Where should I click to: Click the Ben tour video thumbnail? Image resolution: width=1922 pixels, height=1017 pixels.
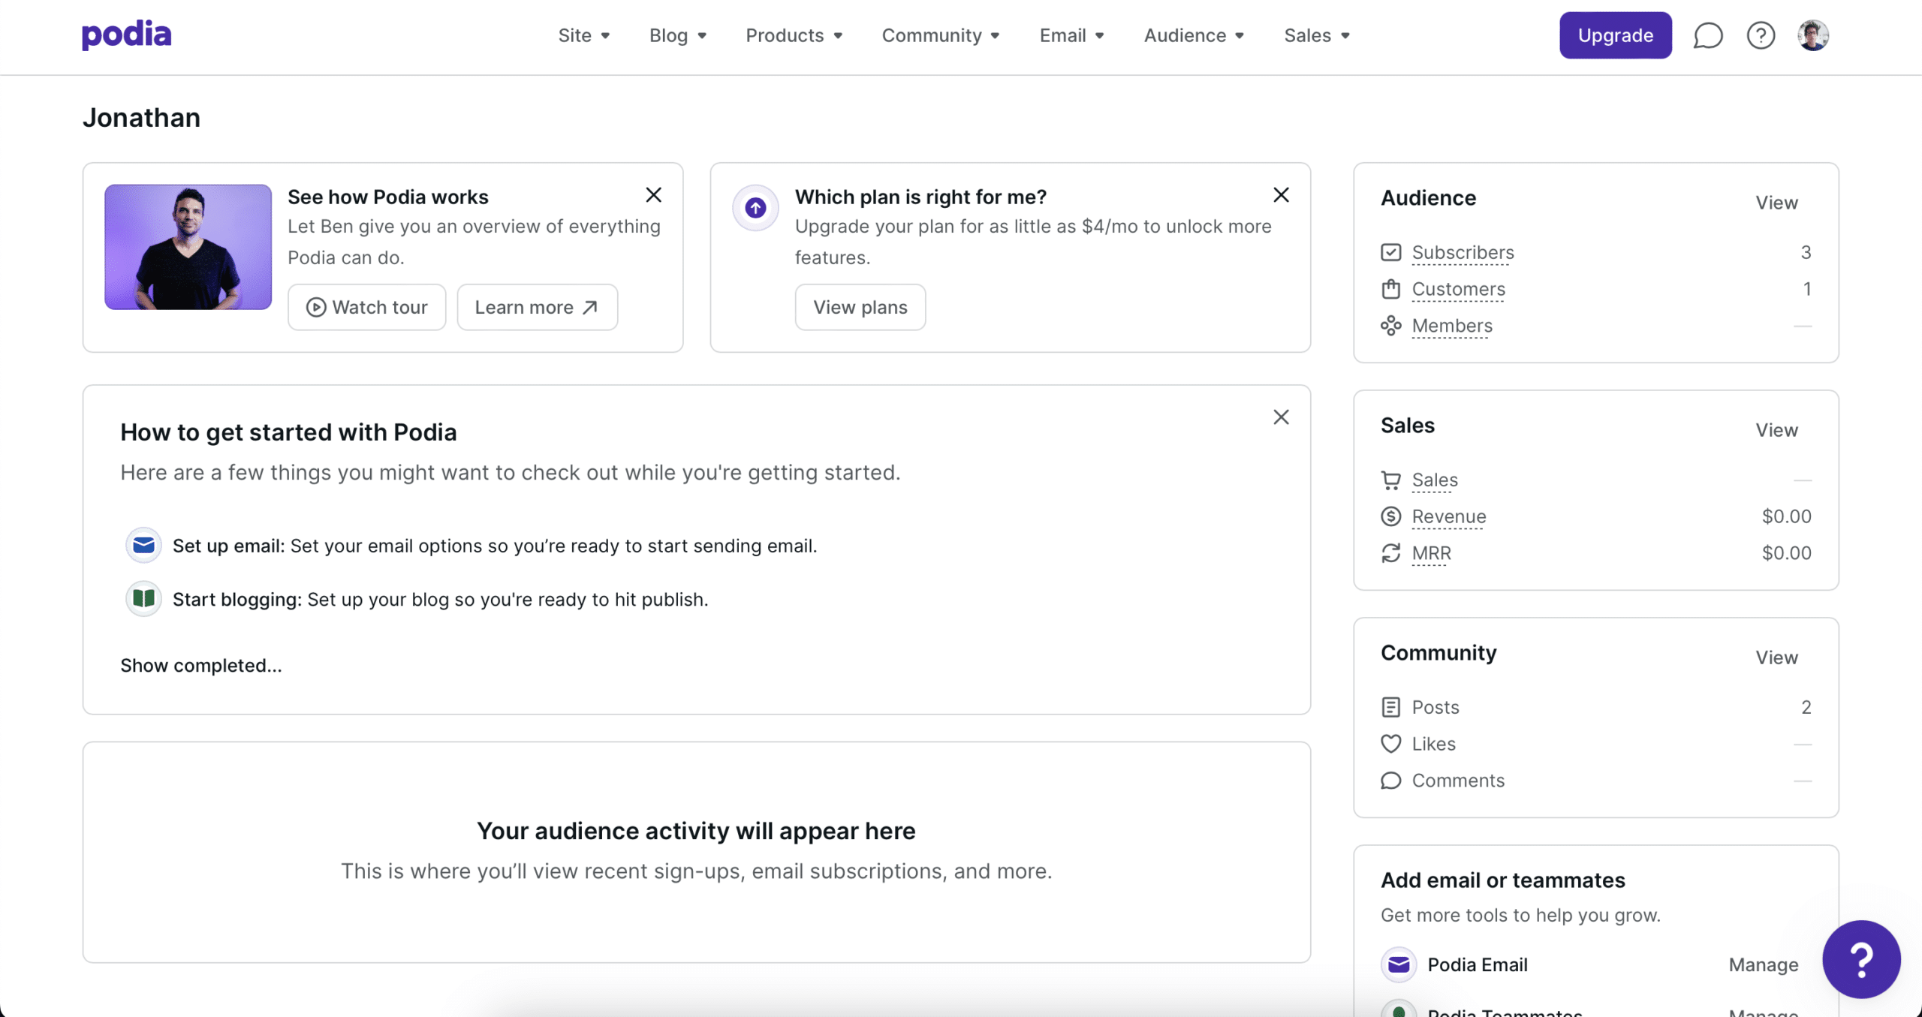[188, 247]
